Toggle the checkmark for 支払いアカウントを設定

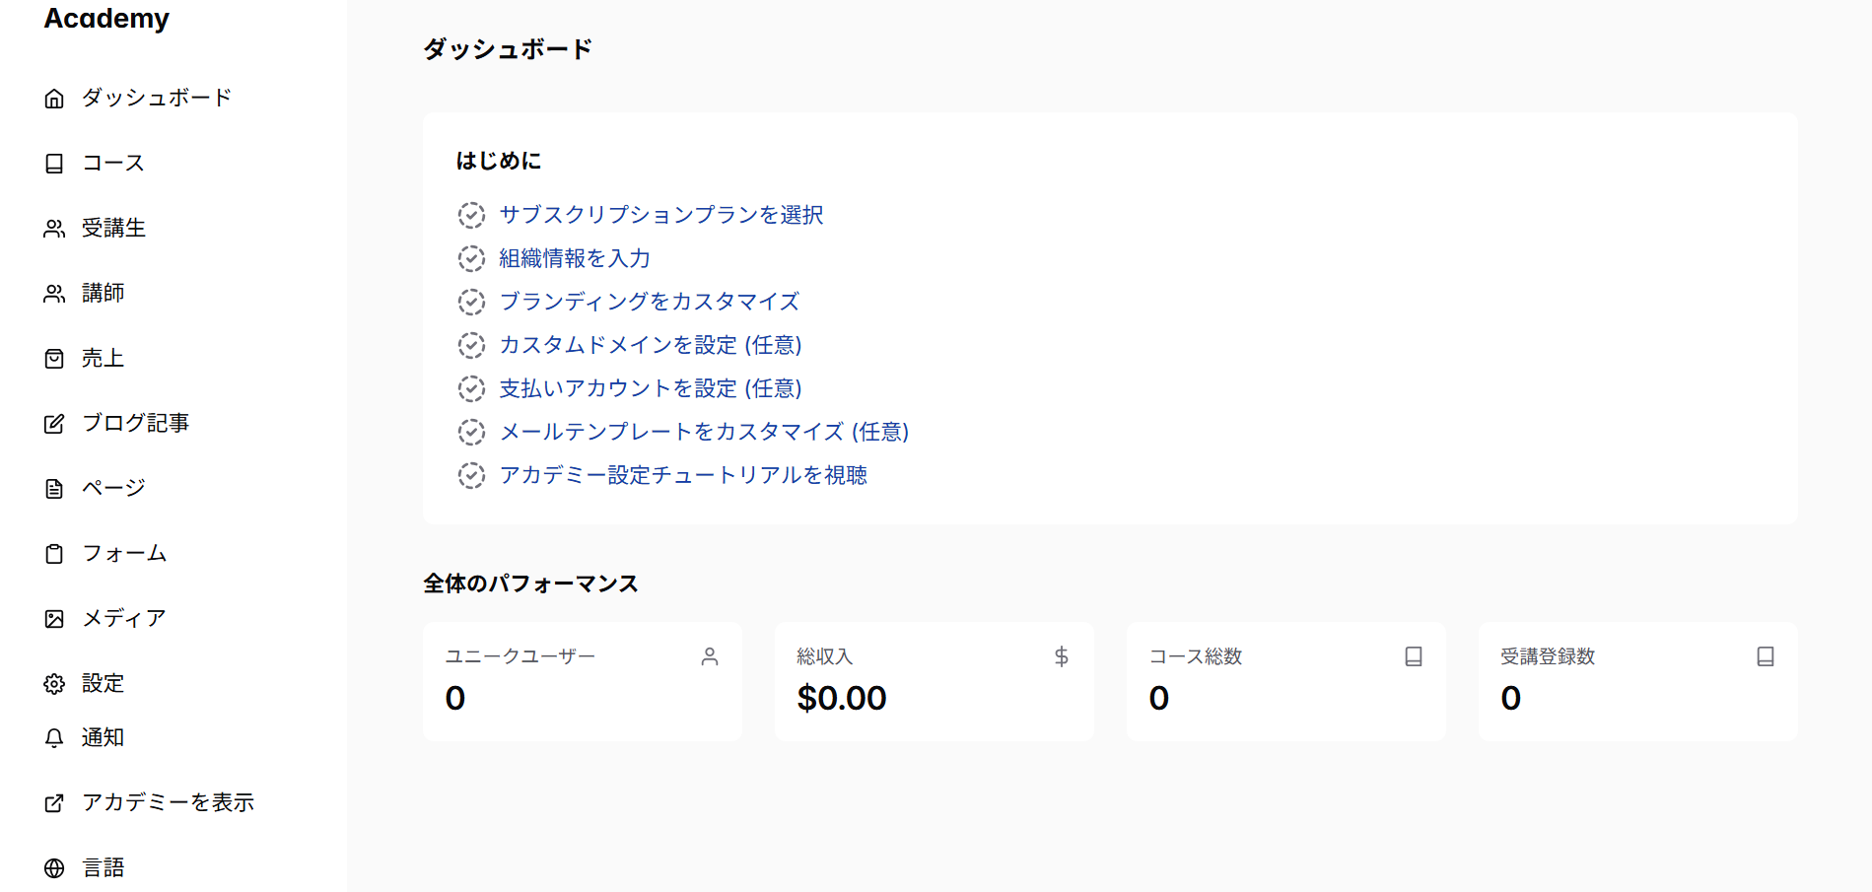(471, 388)
